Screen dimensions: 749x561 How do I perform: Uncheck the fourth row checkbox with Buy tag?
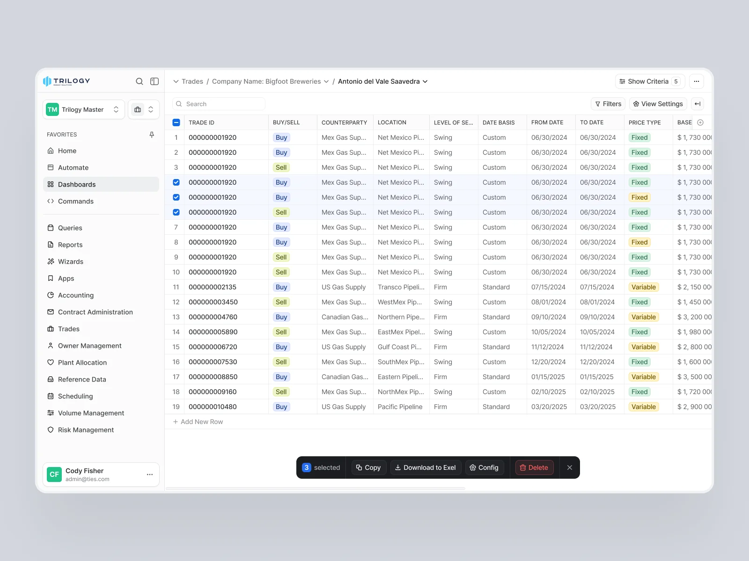pos(176,182)
